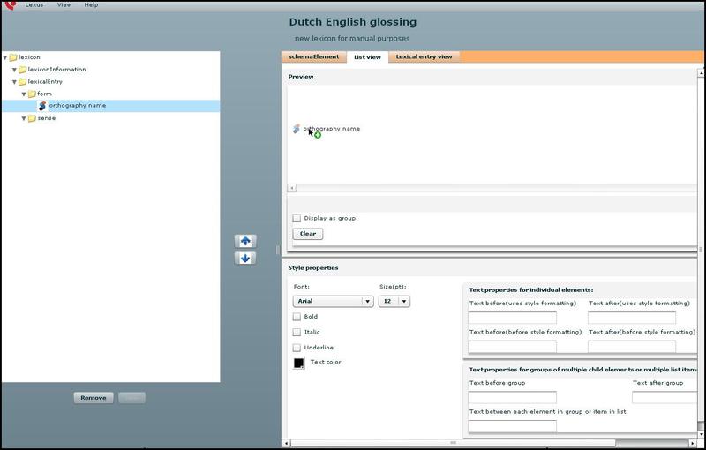Switch to the Lexical entry view tab
The width and height of the screenshot is (706, 450).
424,56
